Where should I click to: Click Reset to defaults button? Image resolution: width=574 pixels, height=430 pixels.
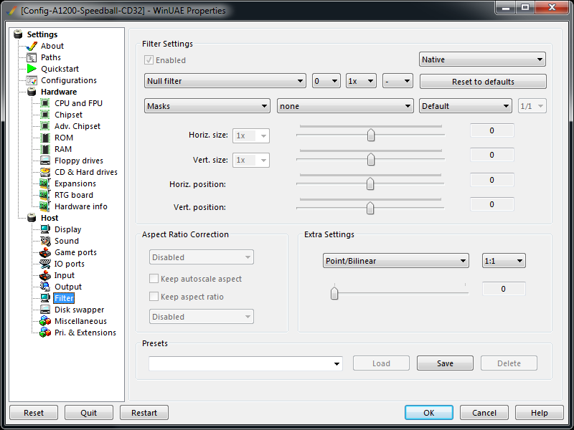pyautogui.click(x=483, y=82)
